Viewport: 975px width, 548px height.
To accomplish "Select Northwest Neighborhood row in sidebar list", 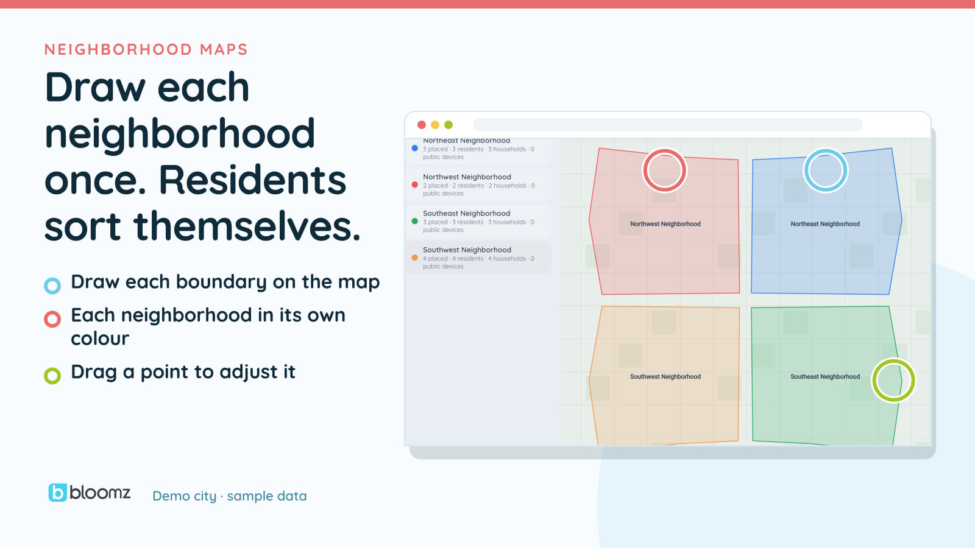I will (479, 184).
